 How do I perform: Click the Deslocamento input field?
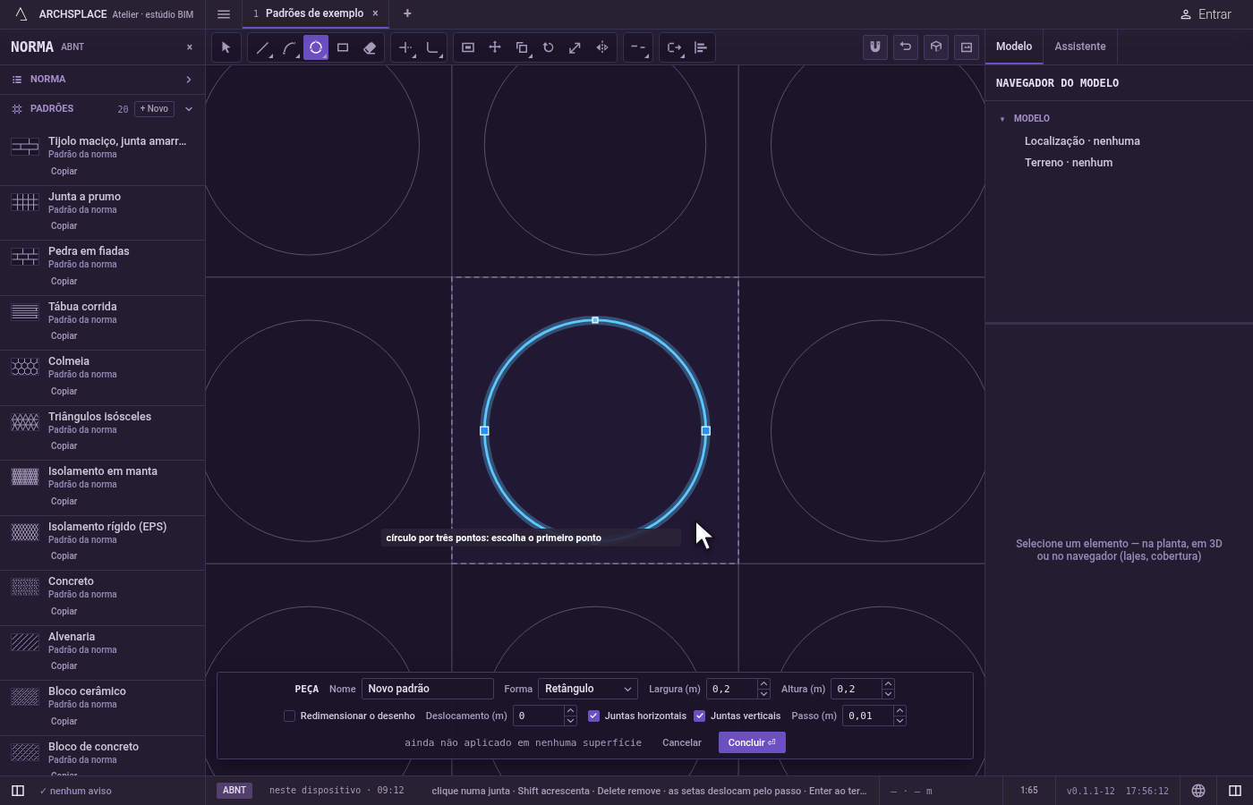click(x=539, y=716)
